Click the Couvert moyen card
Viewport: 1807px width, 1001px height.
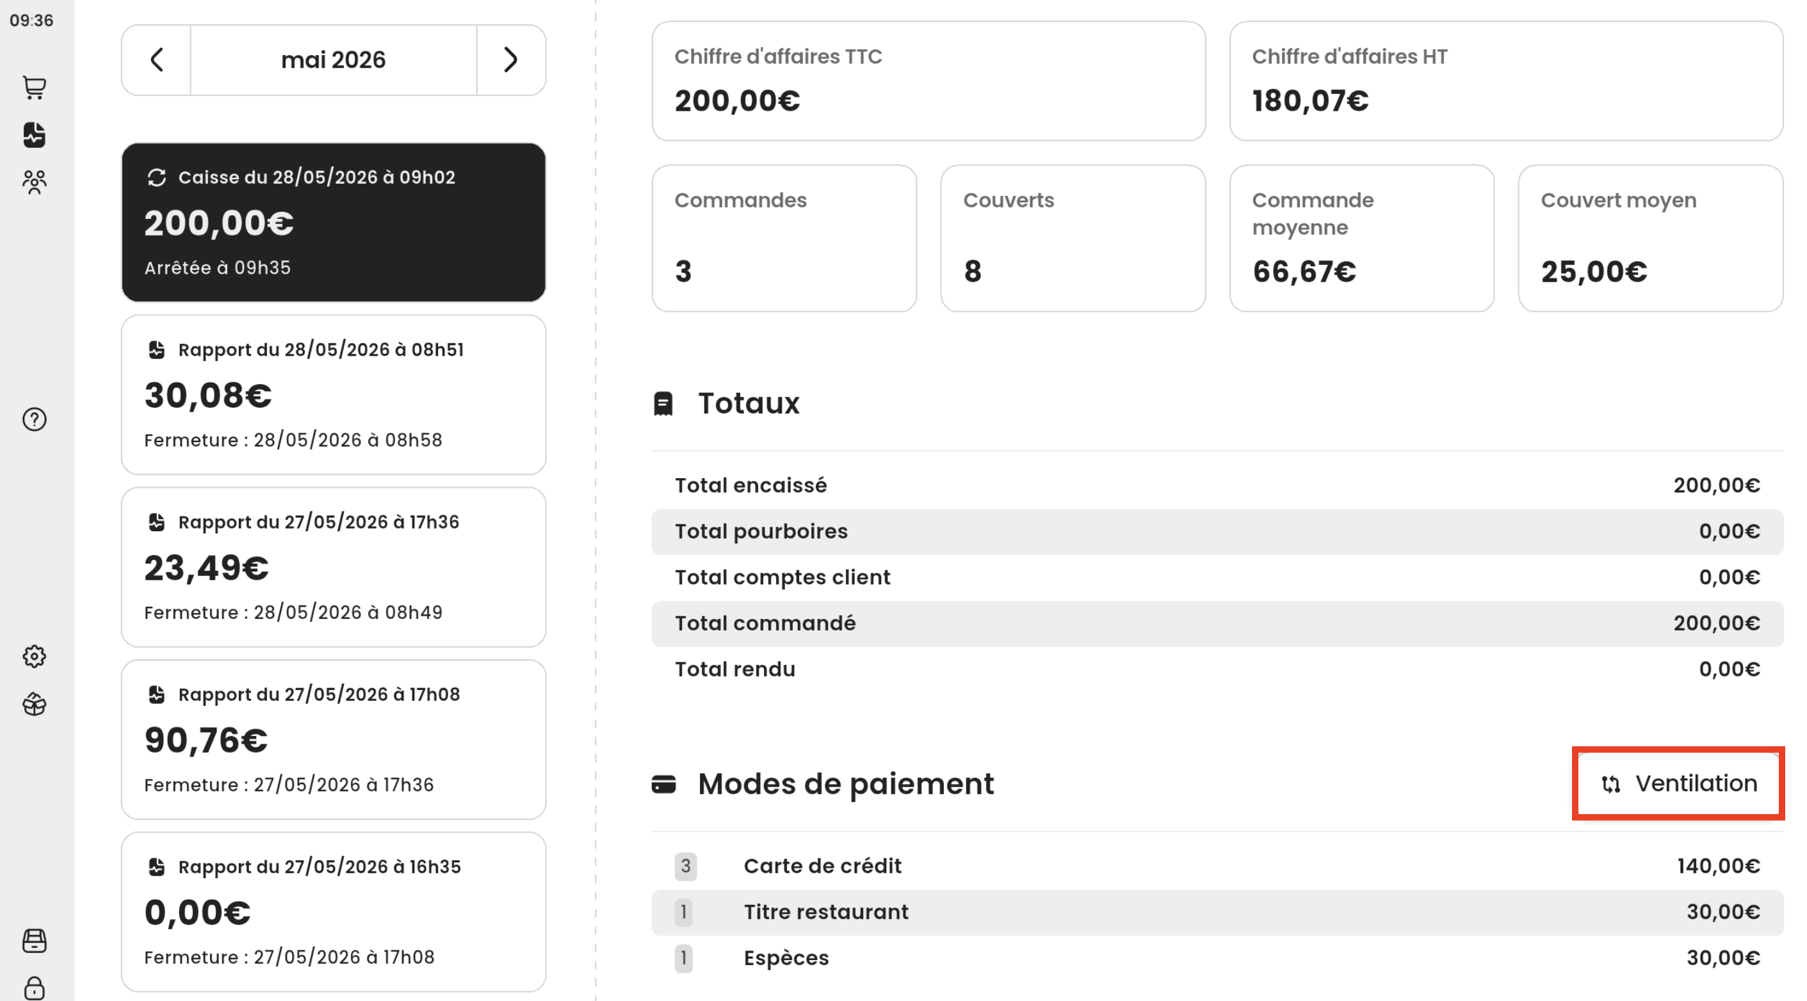pyautogui.click(x=1651, y=238)
